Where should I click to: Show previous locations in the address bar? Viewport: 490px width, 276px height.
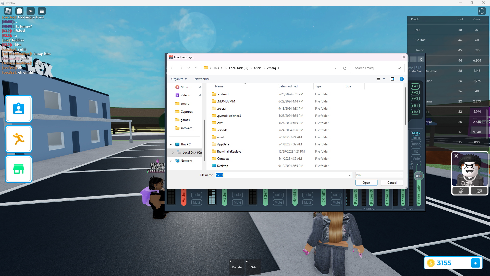tap(335, 68)
